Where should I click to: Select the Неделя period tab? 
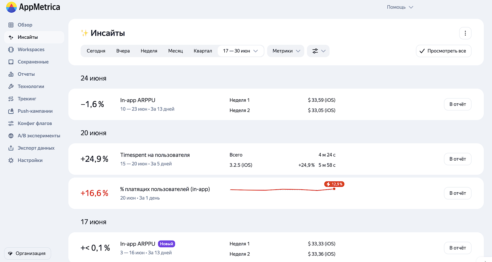point(149,51)
